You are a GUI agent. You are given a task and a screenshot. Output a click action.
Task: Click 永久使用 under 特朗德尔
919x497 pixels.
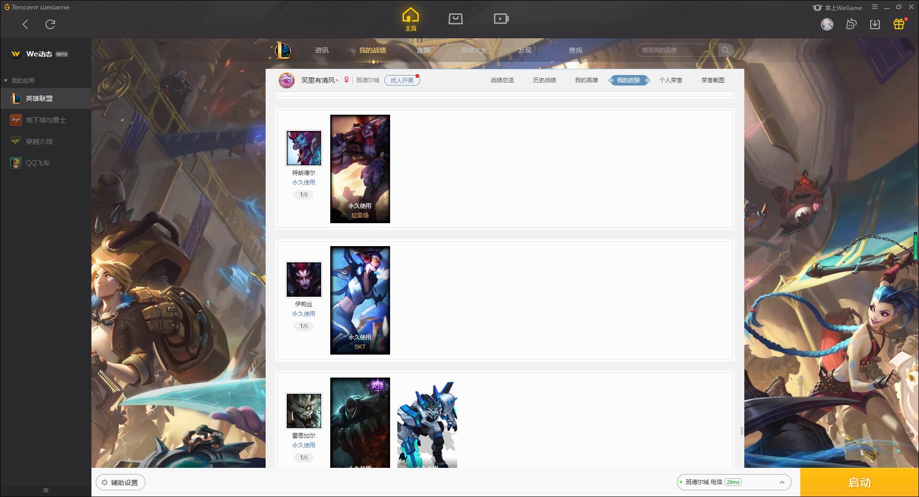tap(304, 183)
